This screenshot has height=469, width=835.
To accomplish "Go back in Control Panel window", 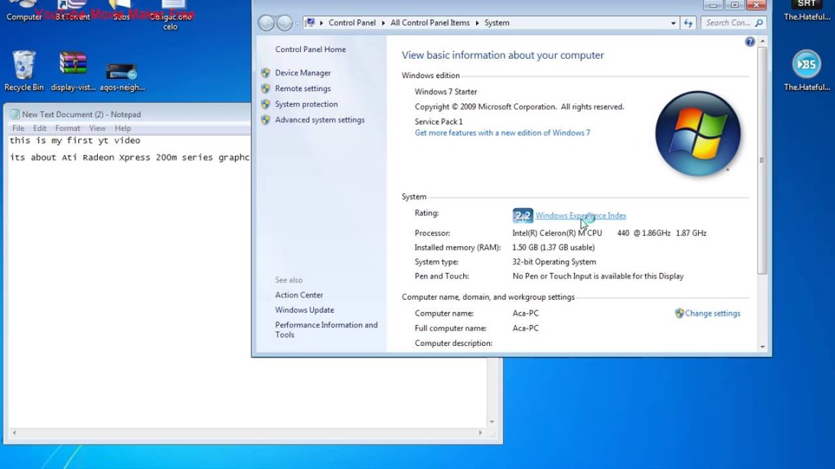I will pos(266,23).
